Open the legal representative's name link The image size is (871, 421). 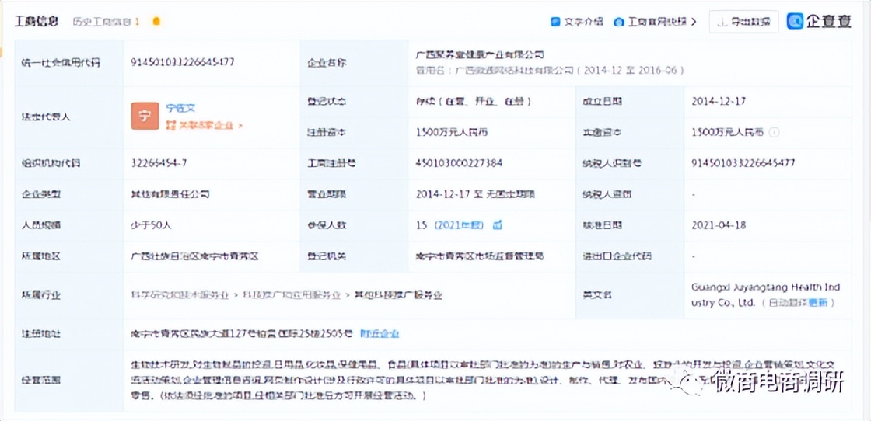[181, 108]
